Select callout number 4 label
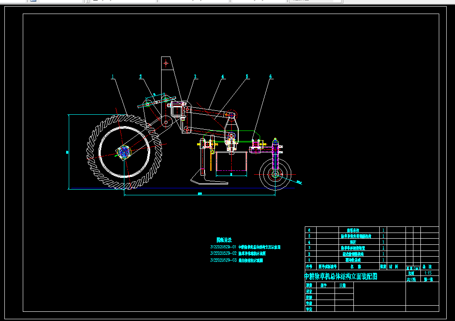The image size is (455, 321). [x=222, y=77]
